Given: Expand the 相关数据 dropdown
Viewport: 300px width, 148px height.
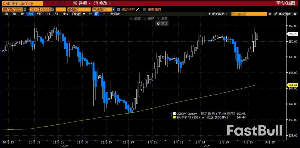Looking at the screenshot, I should pyautogui.click(x=218, y=14).
